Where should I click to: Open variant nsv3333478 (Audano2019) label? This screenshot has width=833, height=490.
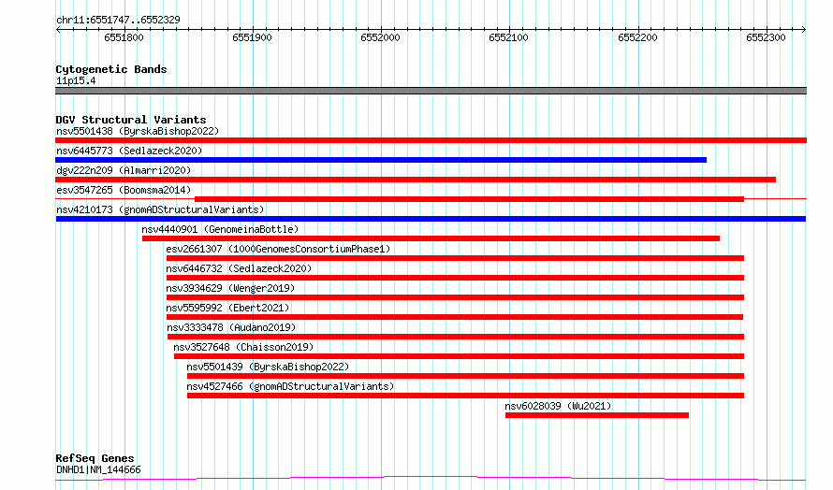231,327
